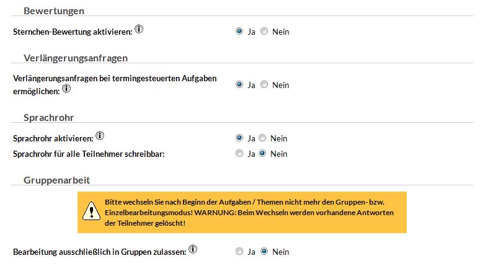The width and height of the screenshot is (480, 266).
Task: Select Nein for Bearbeitung ausschließlich in Gruppen
Action: [x=264, y=252]
